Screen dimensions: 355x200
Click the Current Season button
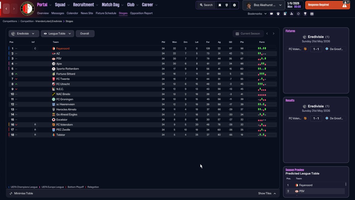tap(248, 34)
